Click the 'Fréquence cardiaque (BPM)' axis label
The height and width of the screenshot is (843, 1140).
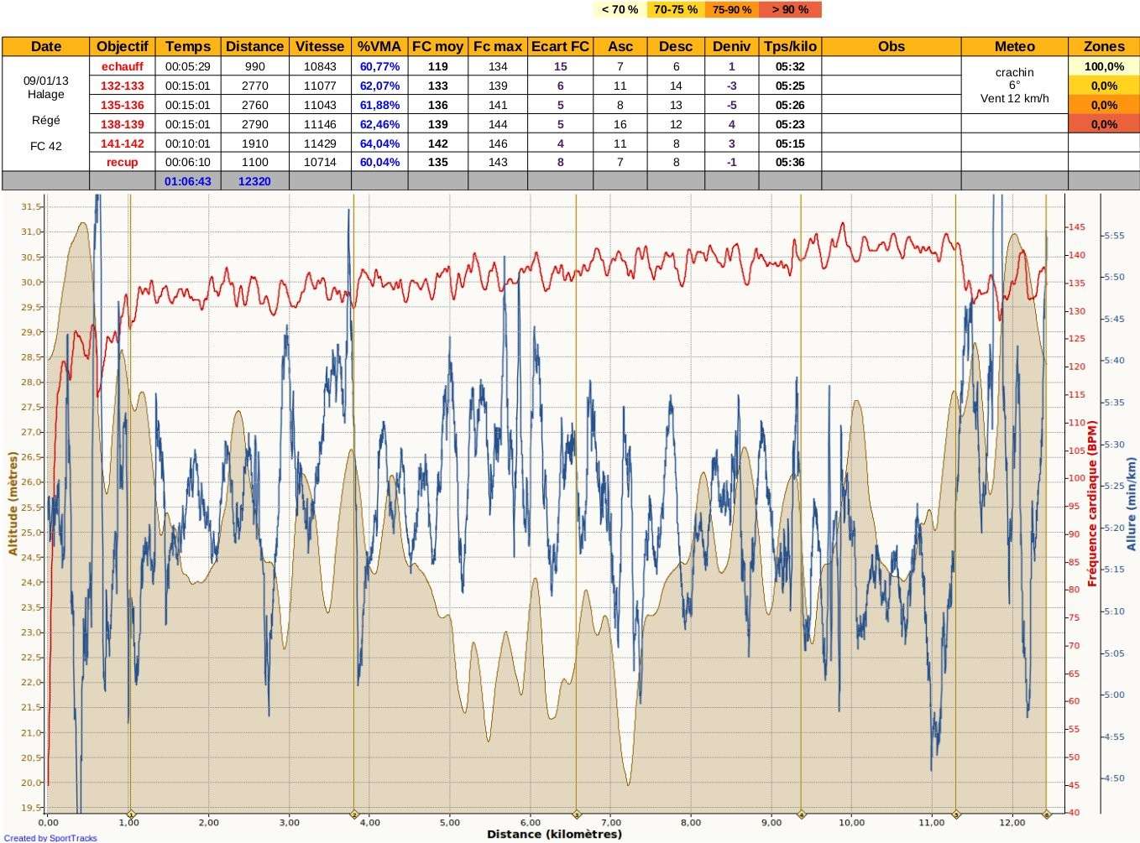(1092, 503)
